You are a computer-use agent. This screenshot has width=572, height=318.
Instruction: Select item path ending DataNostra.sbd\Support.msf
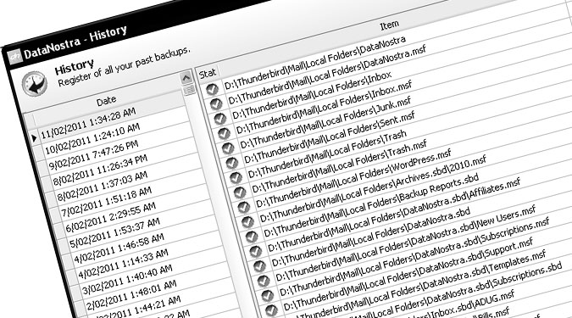(x=408, y=275)
